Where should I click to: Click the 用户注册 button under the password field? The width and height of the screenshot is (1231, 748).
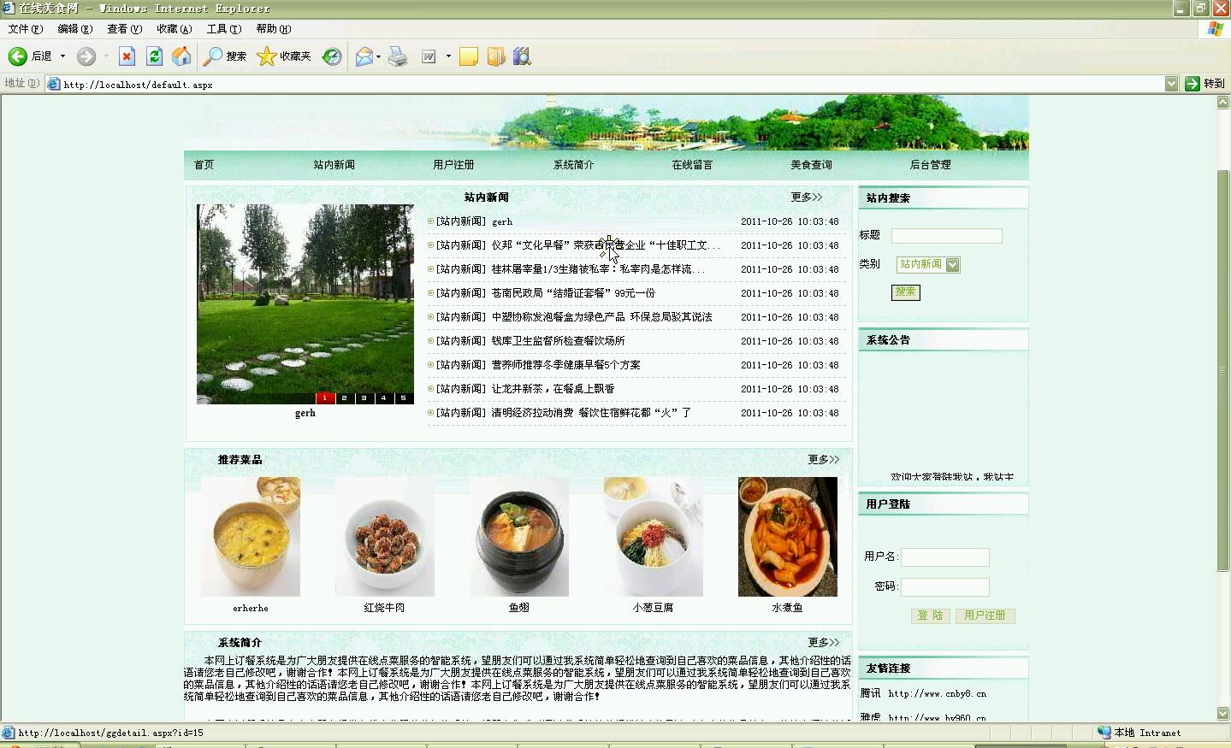tap(985, 615)
